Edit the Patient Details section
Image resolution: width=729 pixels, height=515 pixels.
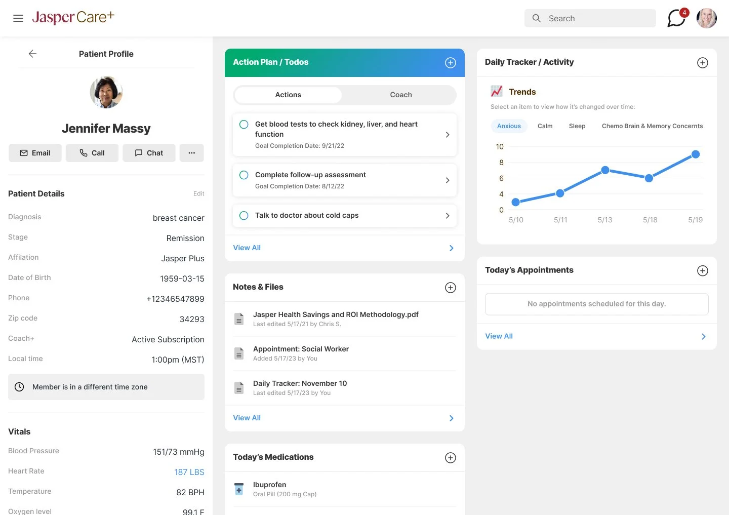pos(198,193)
